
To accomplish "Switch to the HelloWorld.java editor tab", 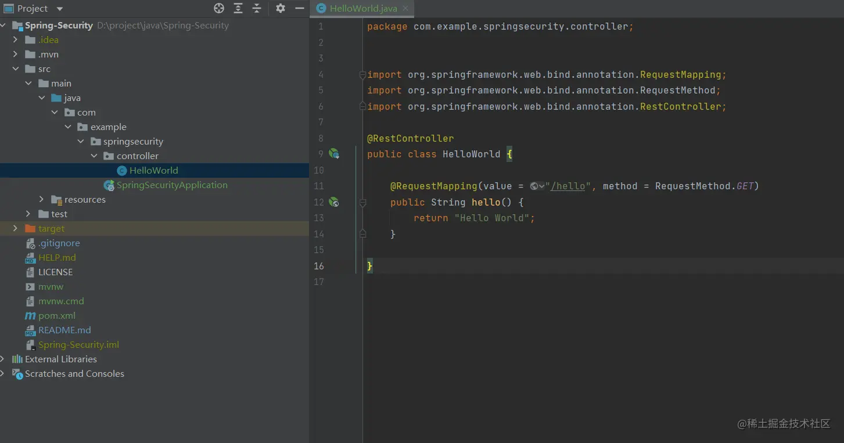I will (x=363, y=9).
